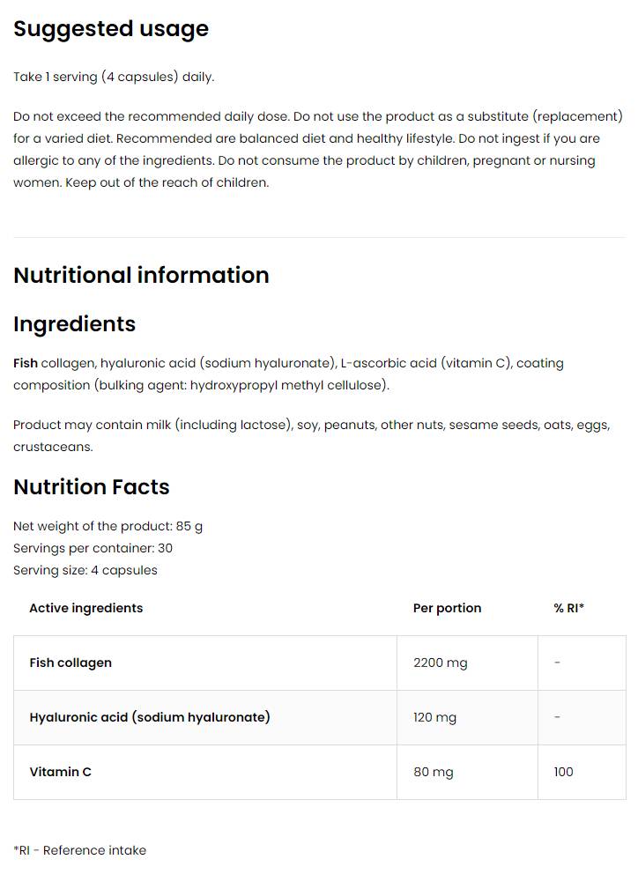638x874 pixels.
Task: Click the '*RI - Reference intake' footnote
Action: click(79, 850)
